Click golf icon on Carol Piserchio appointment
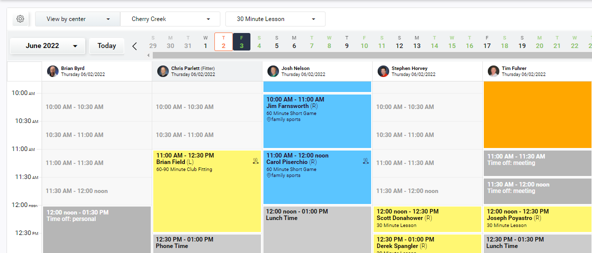The width and height of the screenshot is (592, 253). click(x=366, y=161)
